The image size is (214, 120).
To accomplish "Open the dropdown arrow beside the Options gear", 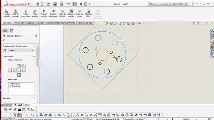I will 93,4.
